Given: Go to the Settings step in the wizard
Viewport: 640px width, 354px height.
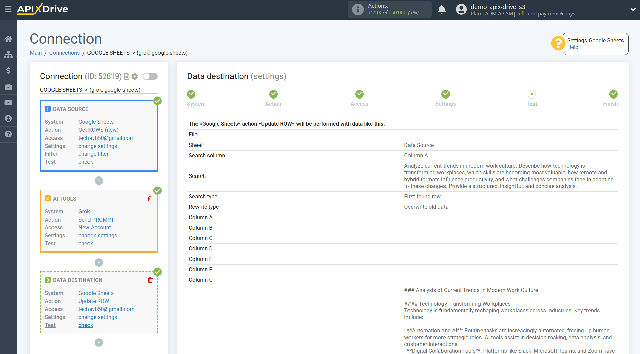Looking at the screenshot, I should click(x=446, y=94).
